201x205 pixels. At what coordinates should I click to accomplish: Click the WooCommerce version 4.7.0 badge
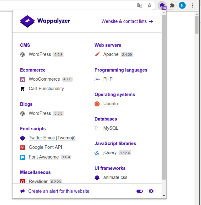[67, 79]
